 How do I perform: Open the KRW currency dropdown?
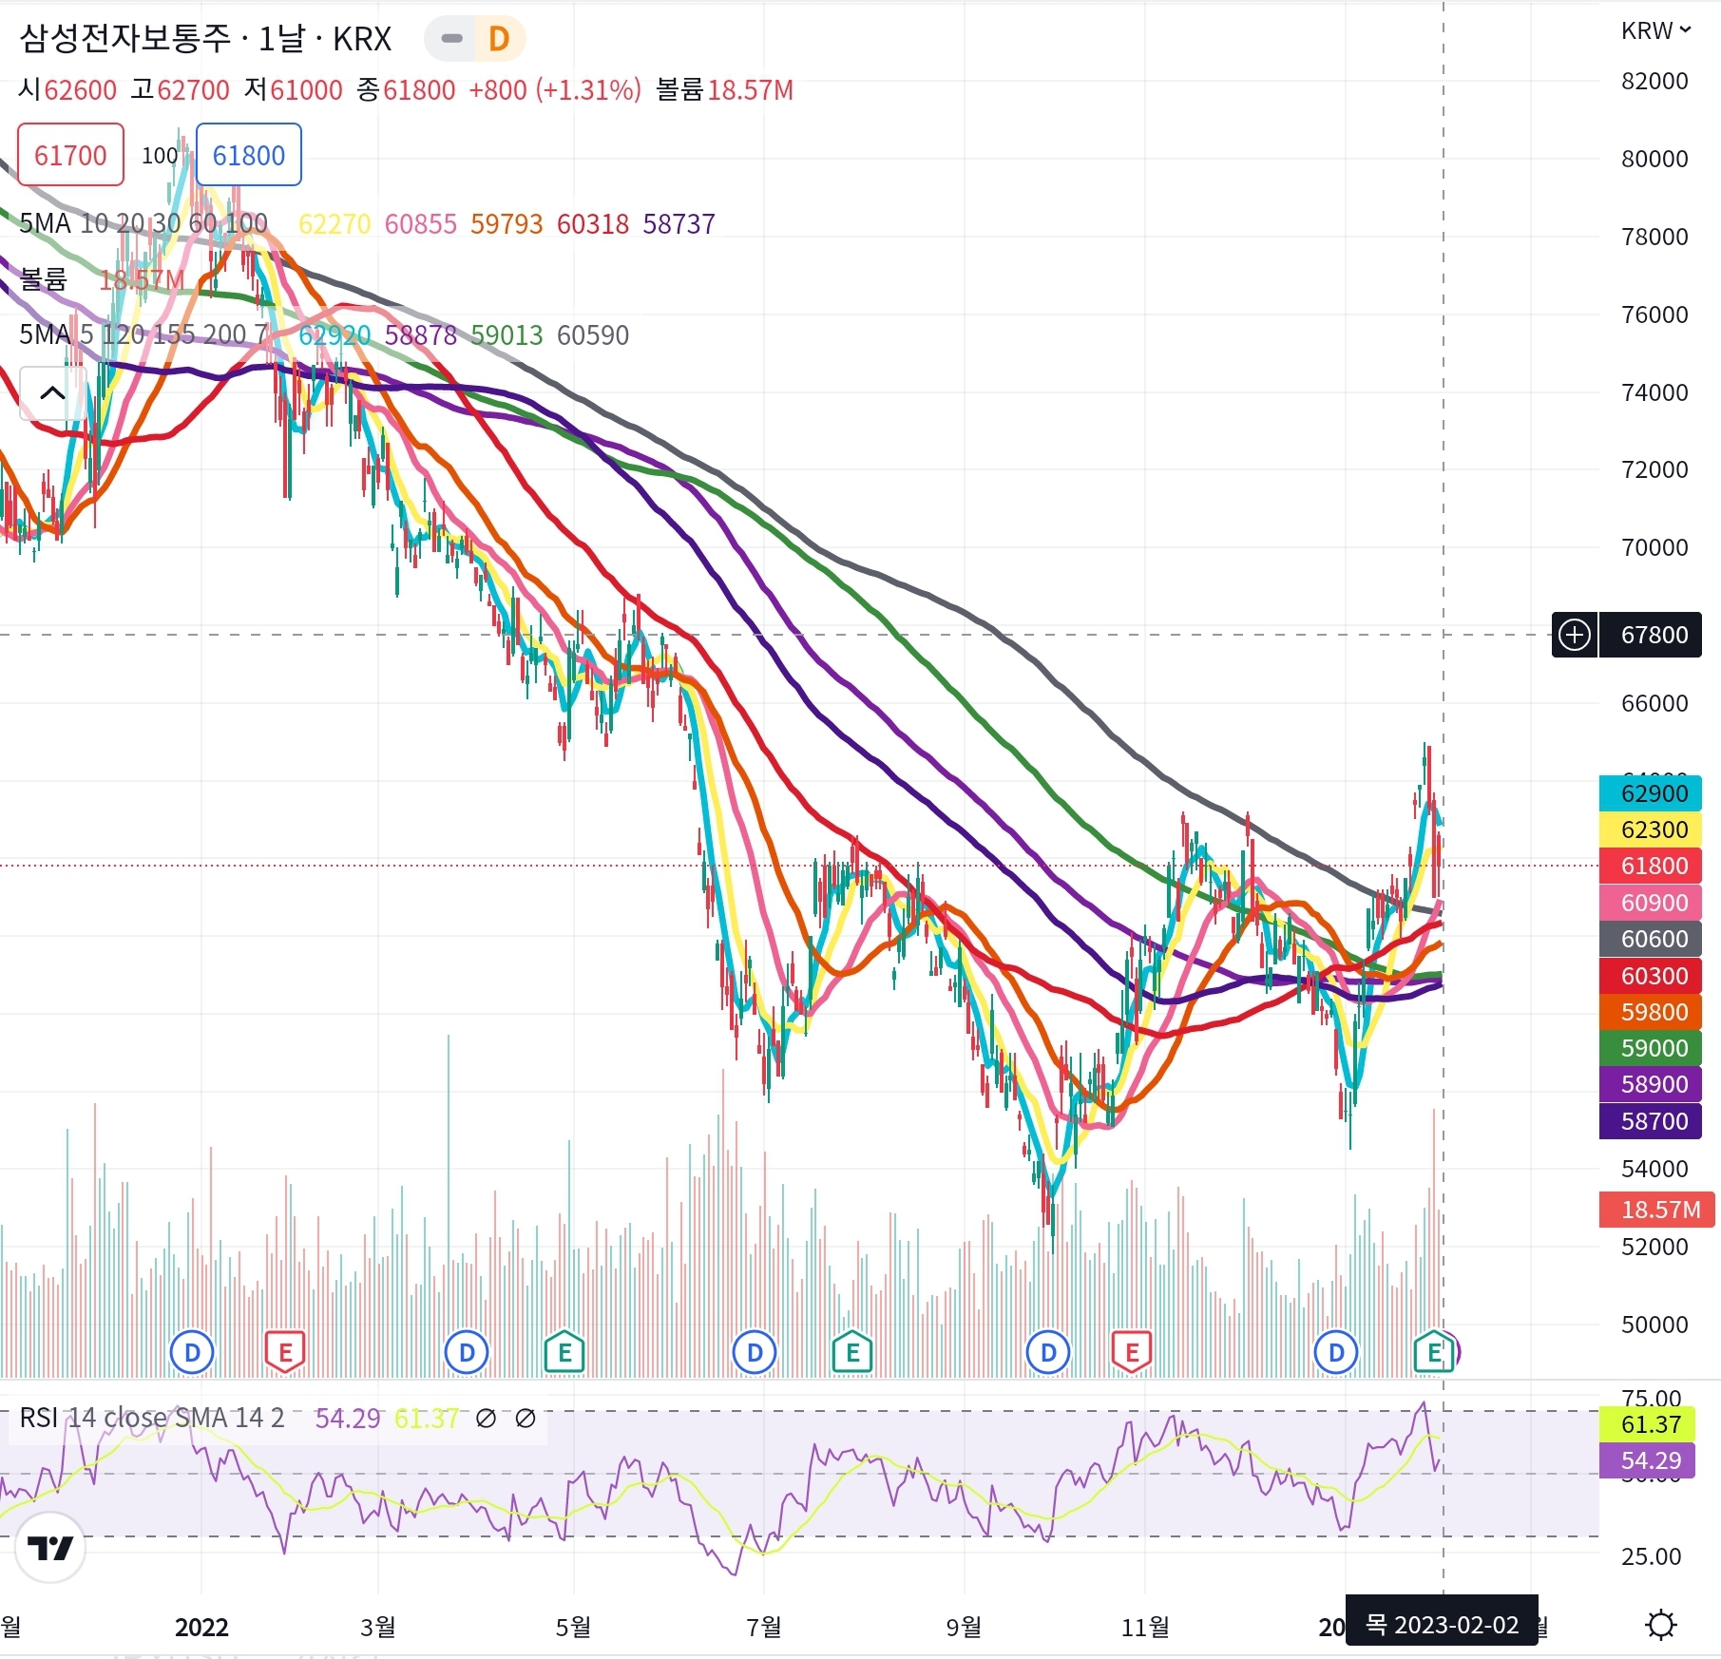tap(1655, 31)
